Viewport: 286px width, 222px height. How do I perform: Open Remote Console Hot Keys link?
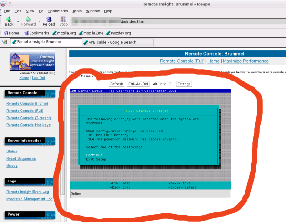28,125
